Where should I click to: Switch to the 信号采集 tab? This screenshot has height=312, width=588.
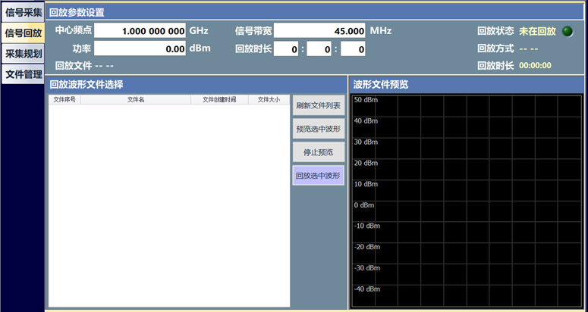[x=23, y=13]
